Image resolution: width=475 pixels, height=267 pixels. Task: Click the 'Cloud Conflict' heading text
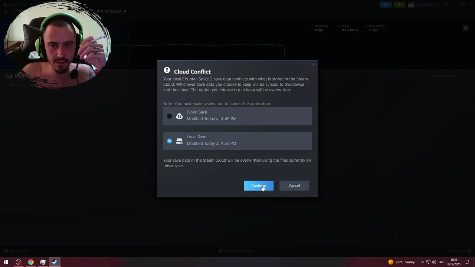point(192,72)
